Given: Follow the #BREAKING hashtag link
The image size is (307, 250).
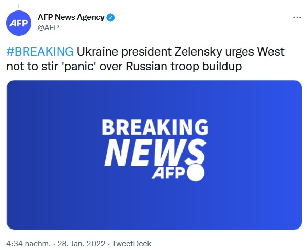Looking at the screenshot, I should pos(40,51).
